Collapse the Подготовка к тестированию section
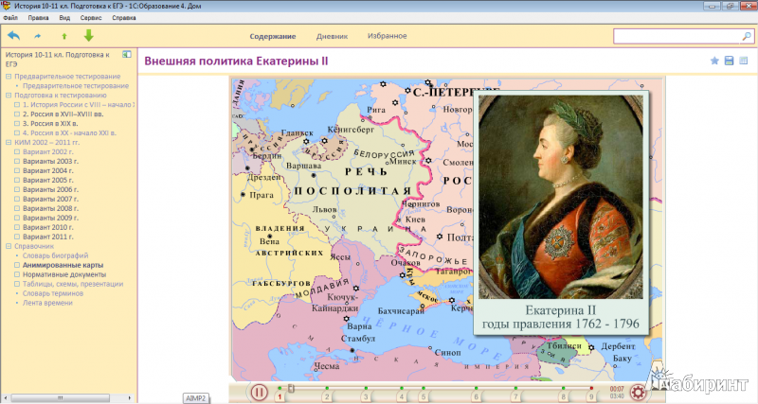Screen dimensions: 758x404 pos(9,96)
